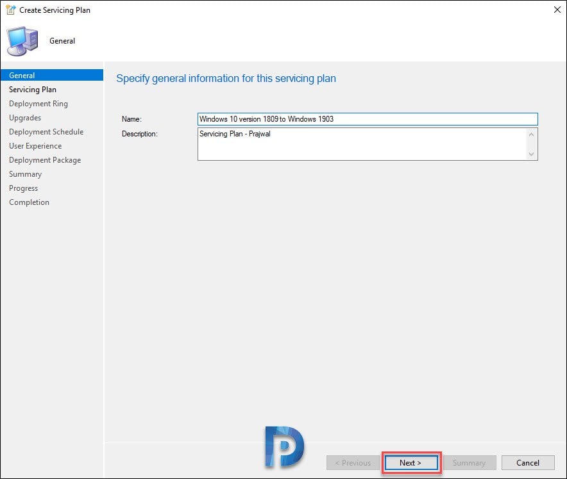Click the computer icon next to General
567x479 pixels.
pyautogui.click(x=22, y=41)
